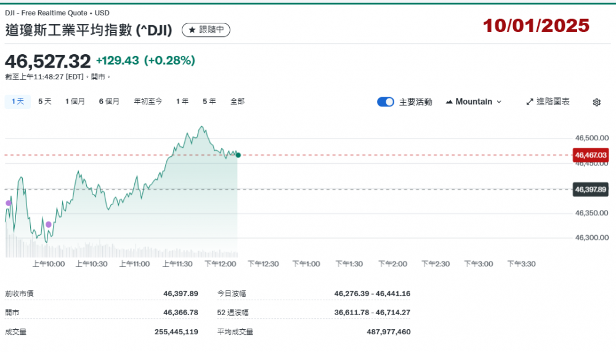Expand the Mountain dropdown chevron
This screenshot has height=352, width=616.
[499, 102]
